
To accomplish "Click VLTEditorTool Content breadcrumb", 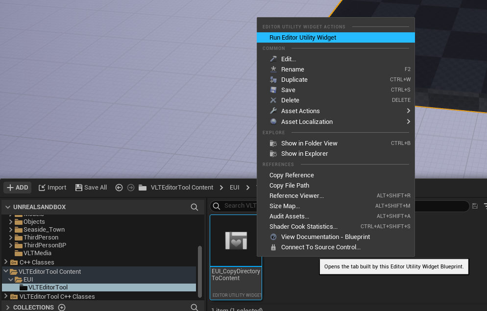I will (x=182, y=188).
